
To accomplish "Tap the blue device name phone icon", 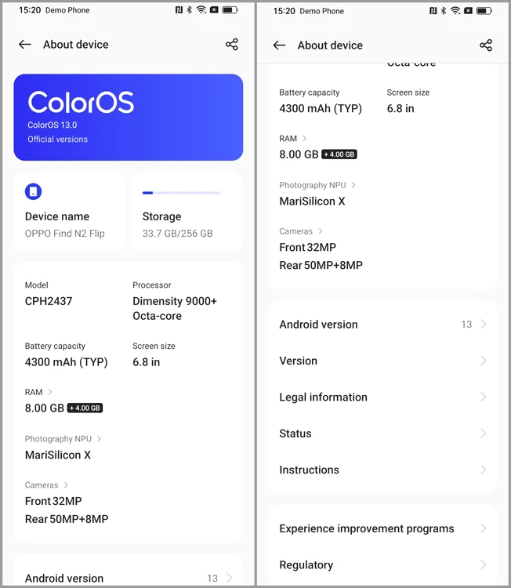I will point(34,191).
